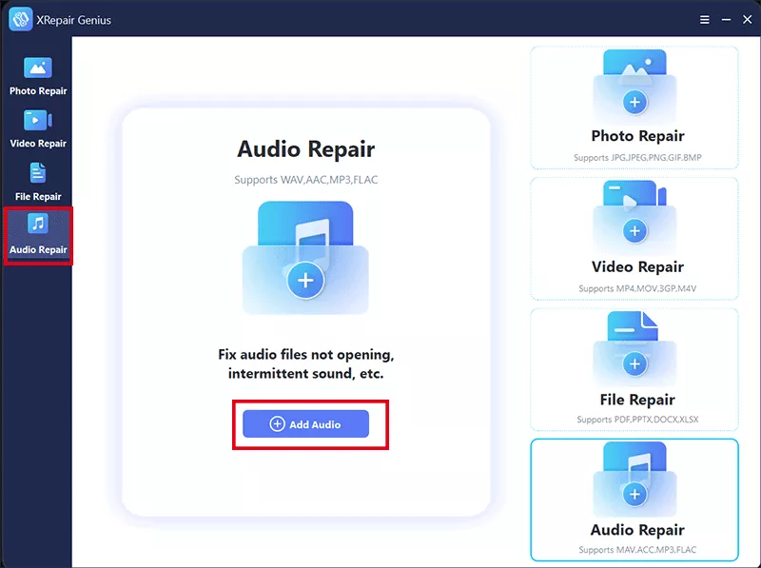Screen dimensions: 761x568
Task: Select Video Repair icon in the sidebar
Action: pyautogui.click(x=38, y=121)
